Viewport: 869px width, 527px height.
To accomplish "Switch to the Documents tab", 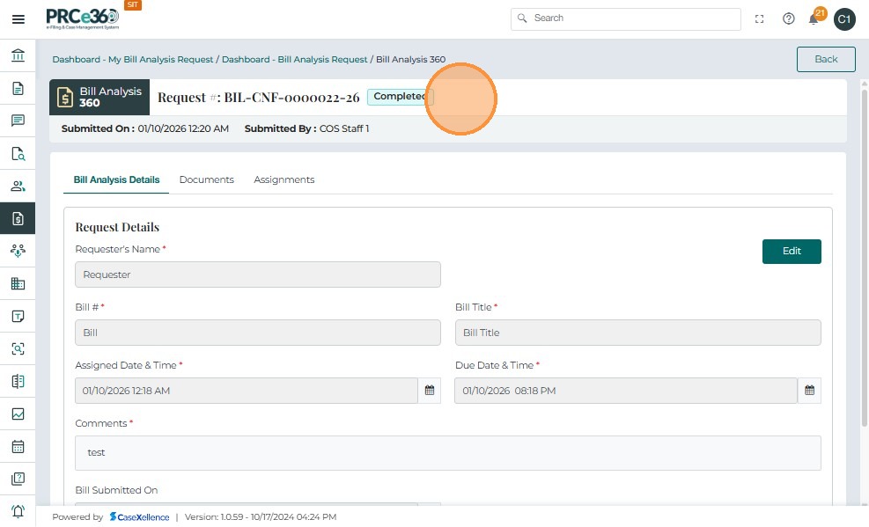I will click(207, 179).
